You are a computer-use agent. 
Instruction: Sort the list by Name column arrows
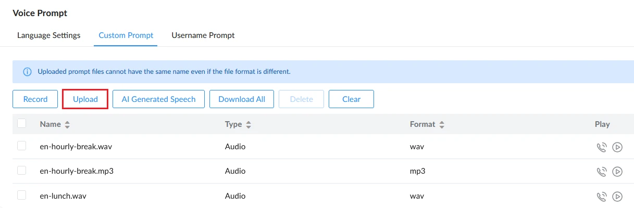tap(67, 125)
